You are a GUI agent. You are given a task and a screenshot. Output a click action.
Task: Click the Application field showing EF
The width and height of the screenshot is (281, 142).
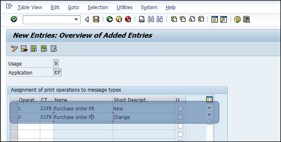(57, 73)
